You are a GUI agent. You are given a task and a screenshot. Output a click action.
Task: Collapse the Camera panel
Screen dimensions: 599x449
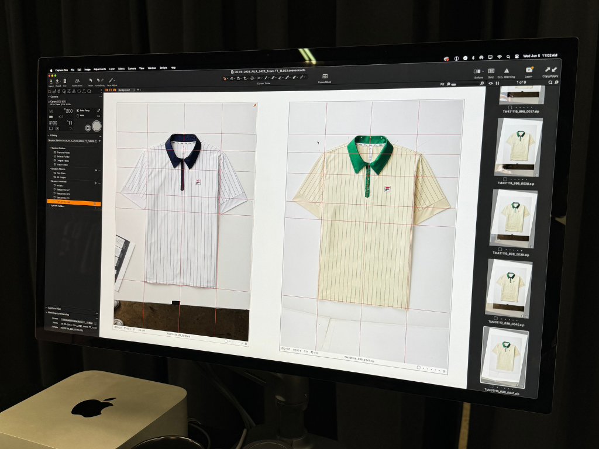pos(49,96)
